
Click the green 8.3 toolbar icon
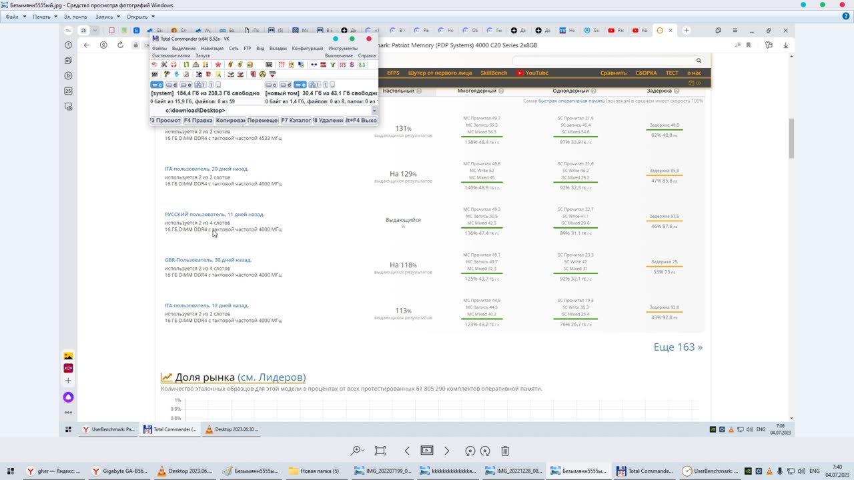point(362,65)
